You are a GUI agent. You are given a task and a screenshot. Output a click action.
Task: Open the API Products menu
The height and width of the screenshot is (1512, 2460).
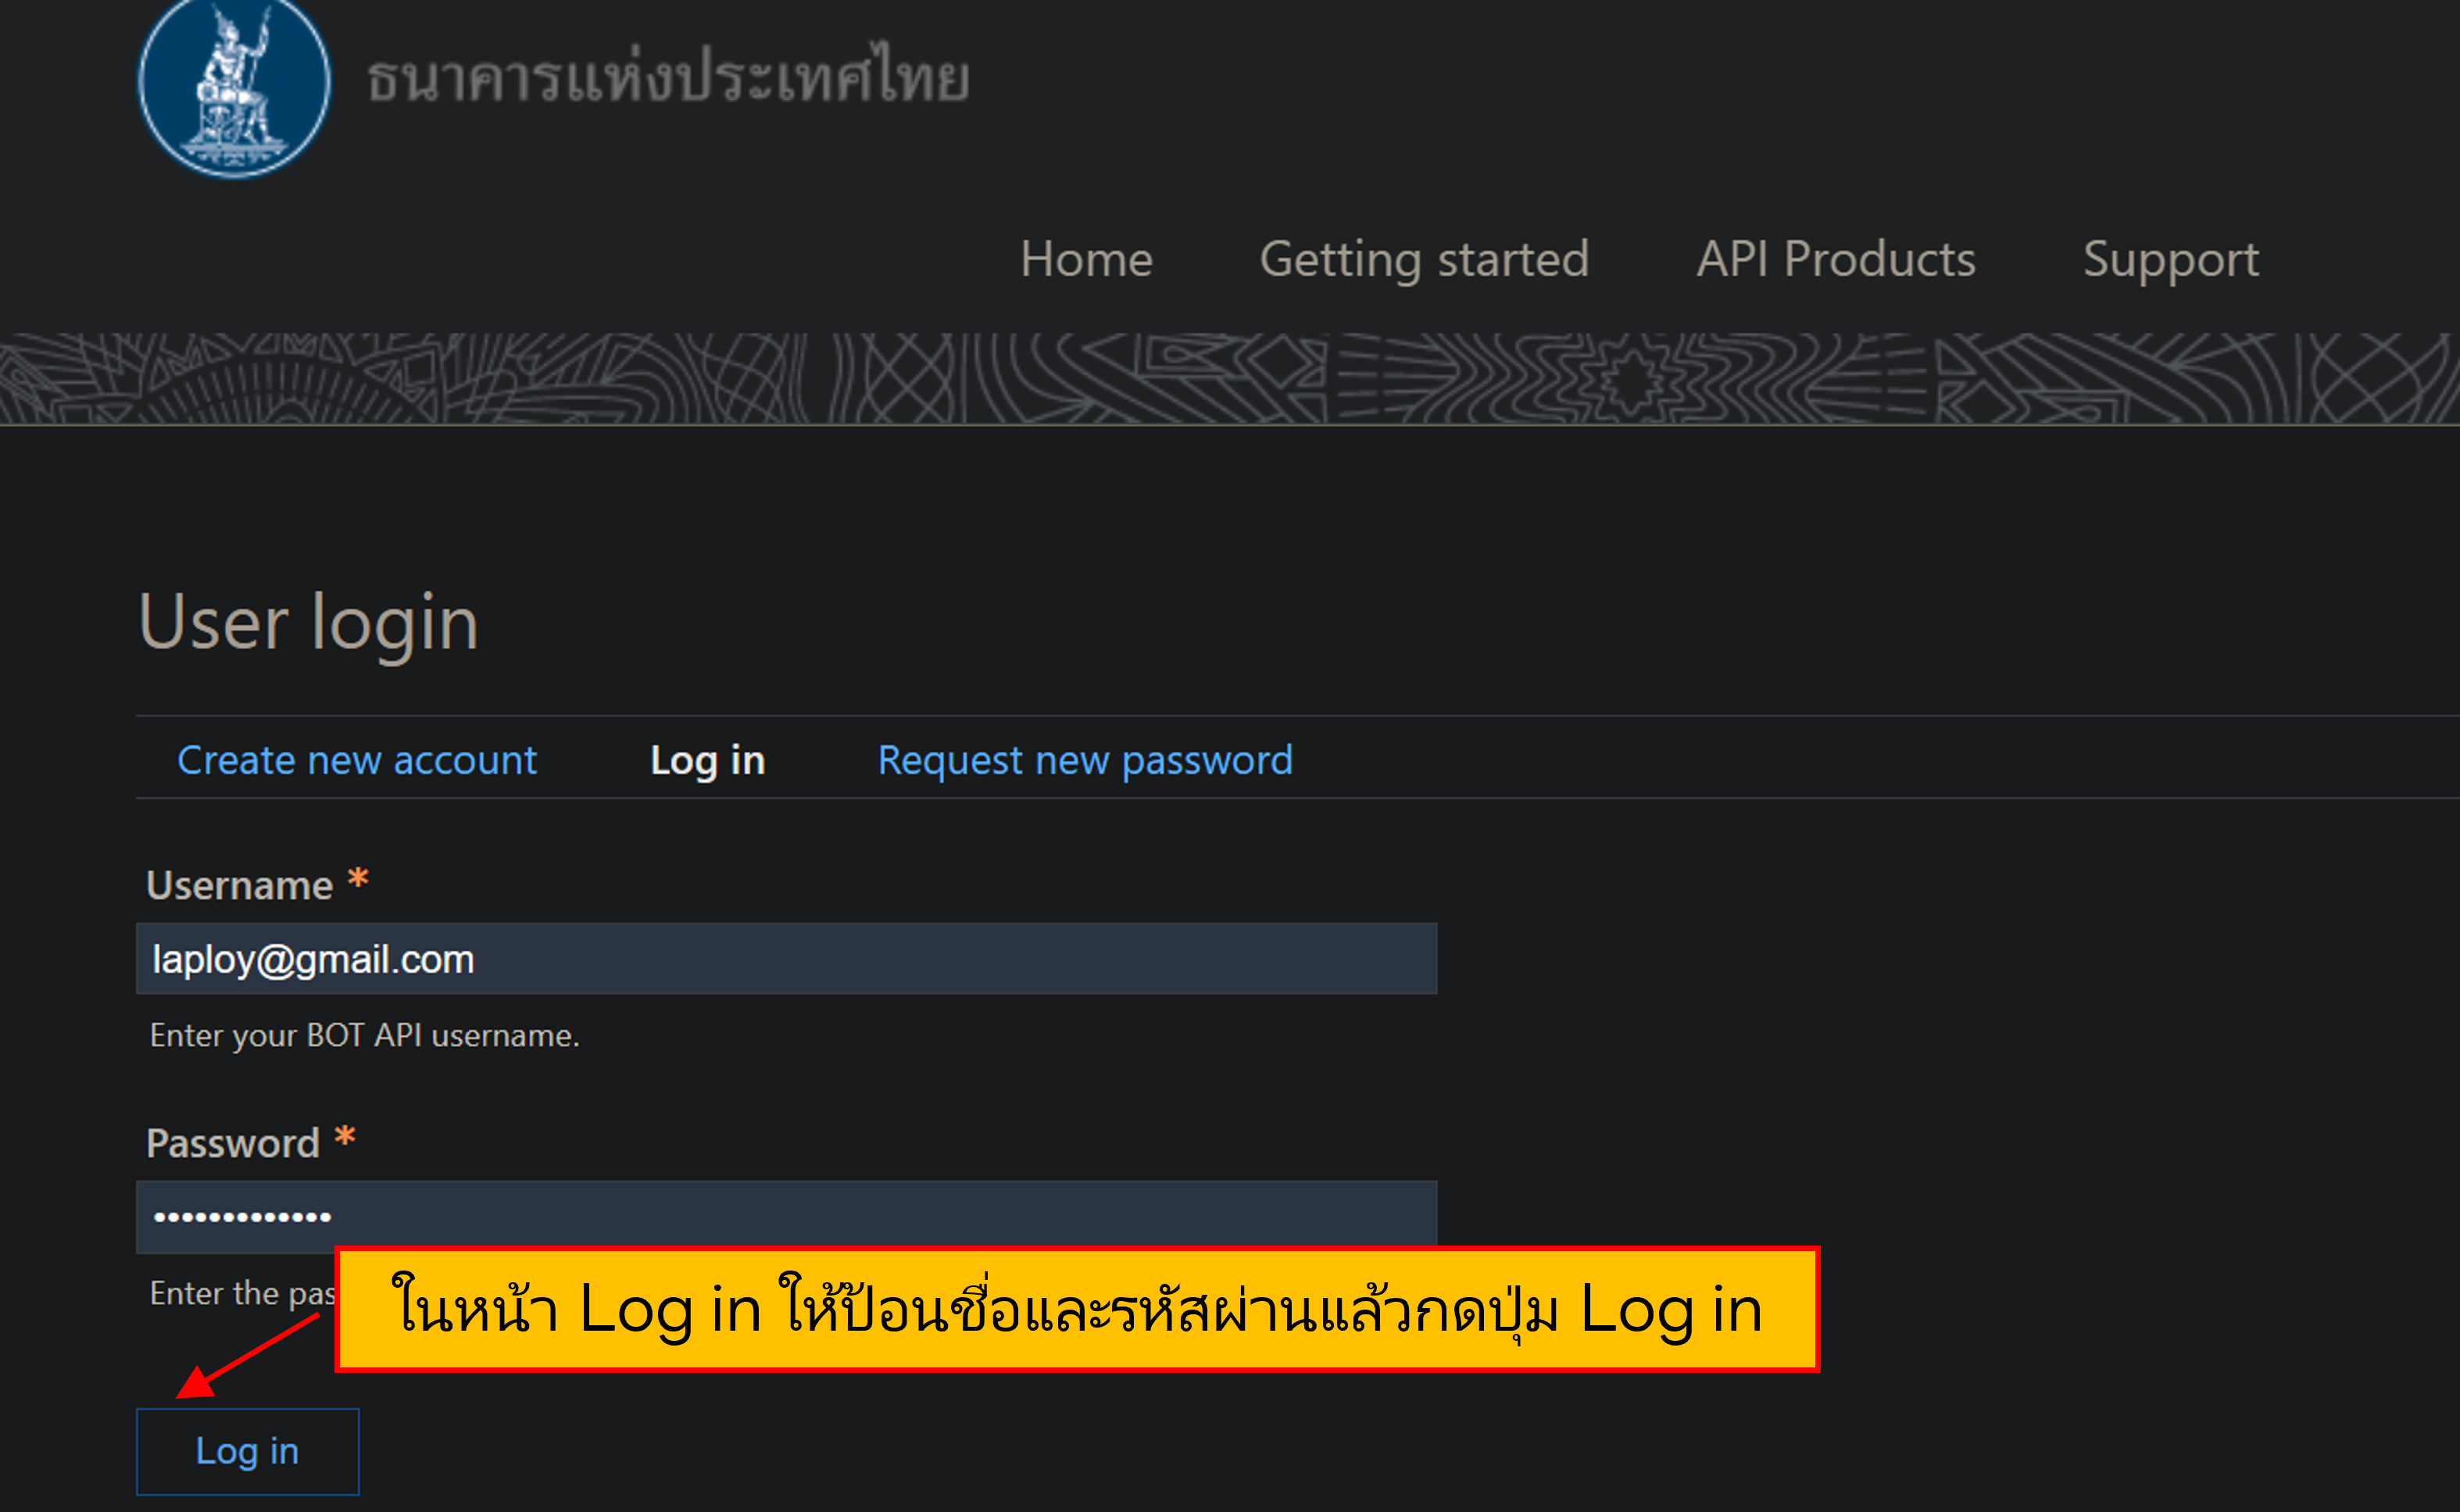pyautogui.click(x=1834, y=259)
